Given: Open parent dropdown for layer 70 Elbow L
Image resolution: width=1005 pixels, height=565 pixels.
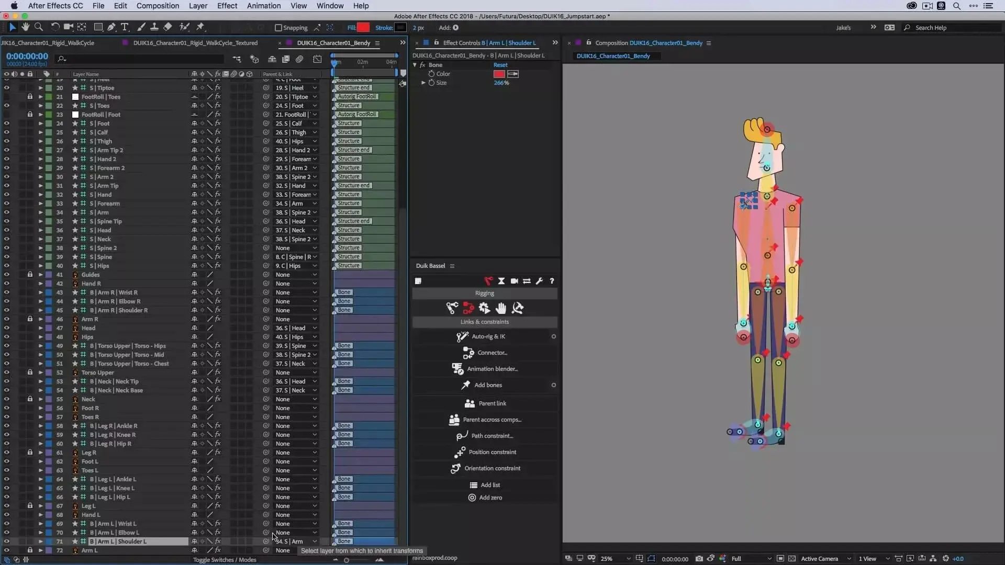Looking at the screenshot, I should click(296, 533).
